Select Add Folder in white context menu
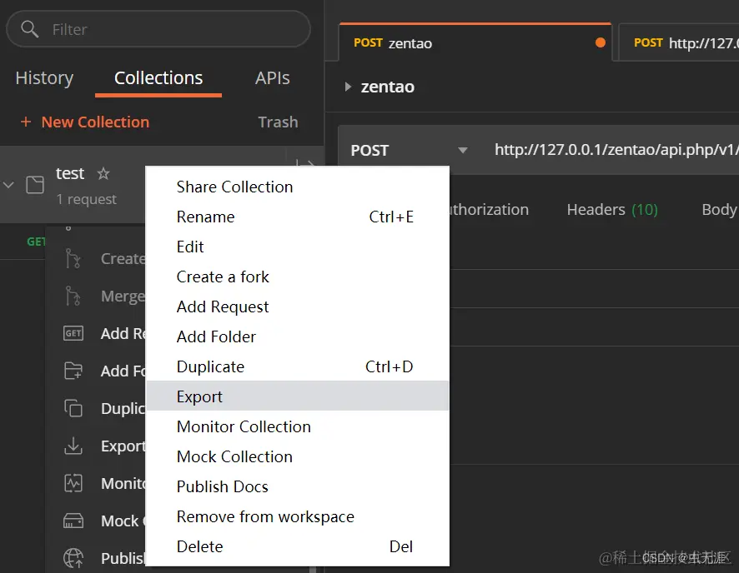 coord(298,336)
